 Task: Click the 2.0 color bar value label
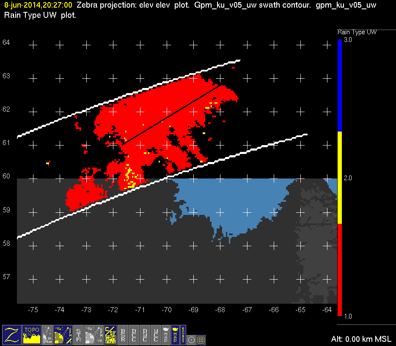(x=348, y=178)
